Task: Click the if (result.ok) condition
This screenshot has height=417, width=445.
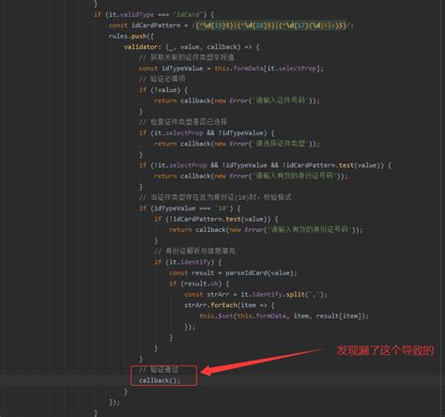Action: pyautogui.click(x=199, y=284)
